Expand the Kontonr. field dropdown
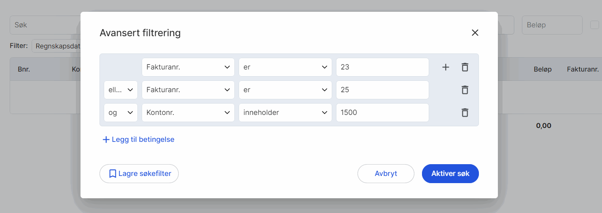Image resolution: width=602 pixels, height=213 pixels. 188,113
